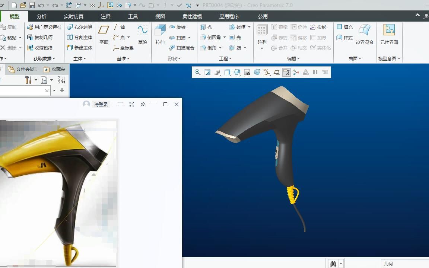The height and width of the screenshot is (268, 429).
Task: Toggle annotation display in the graphics toolbar
Action: click(286, 72)
